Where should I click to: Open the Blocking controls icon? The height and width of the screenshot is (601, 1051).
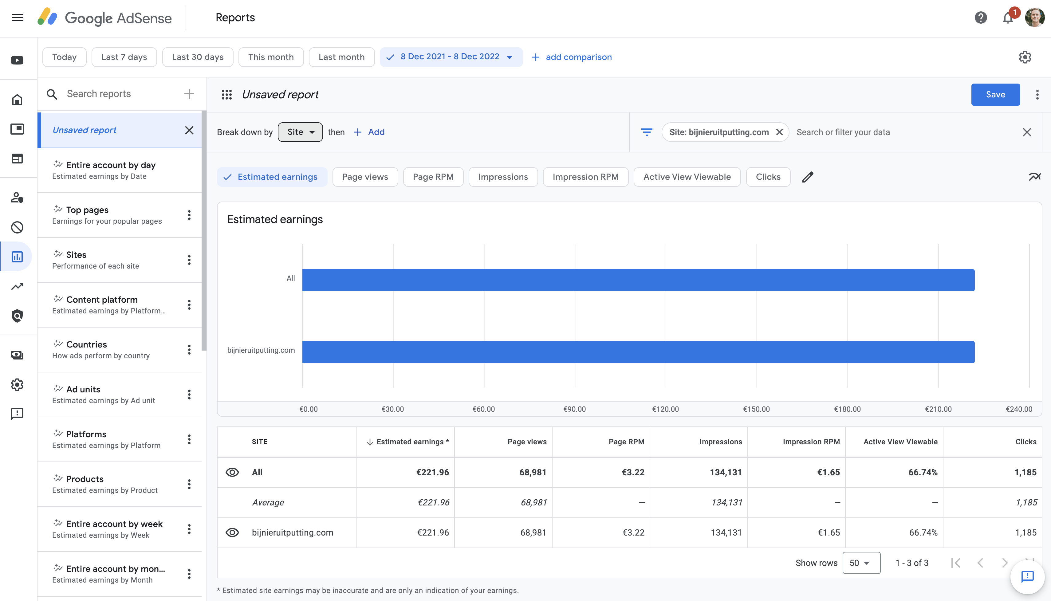[17, 227]
